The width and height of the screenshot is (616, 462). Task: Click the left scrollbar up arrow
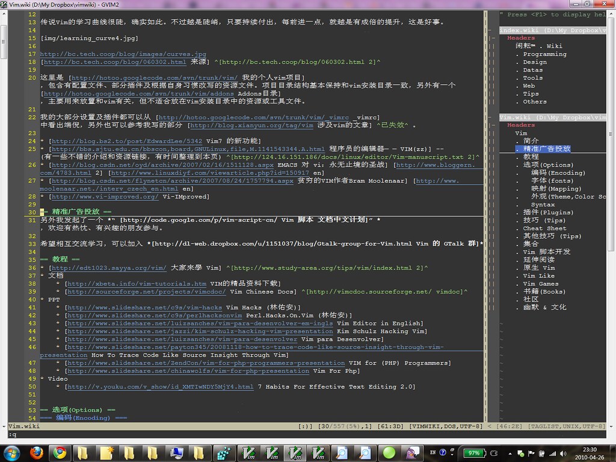pos(4,13)
